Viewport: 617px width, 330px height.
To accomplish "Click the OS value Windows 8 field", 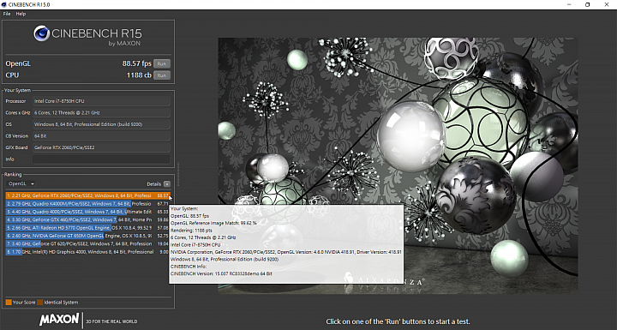I will [x=101, y=124].
